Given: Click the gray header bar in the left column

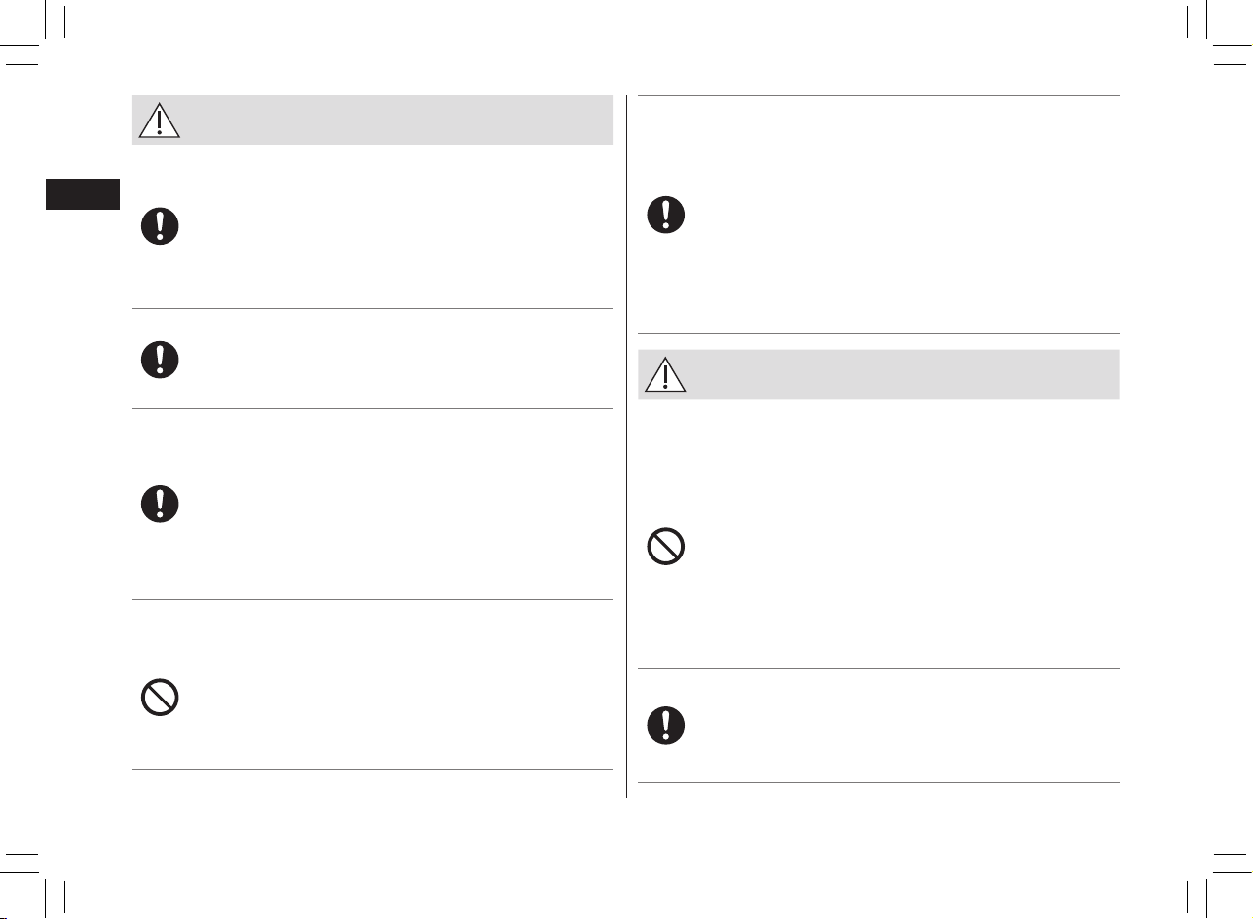Looking at the screenshot, I should [372, 121].
